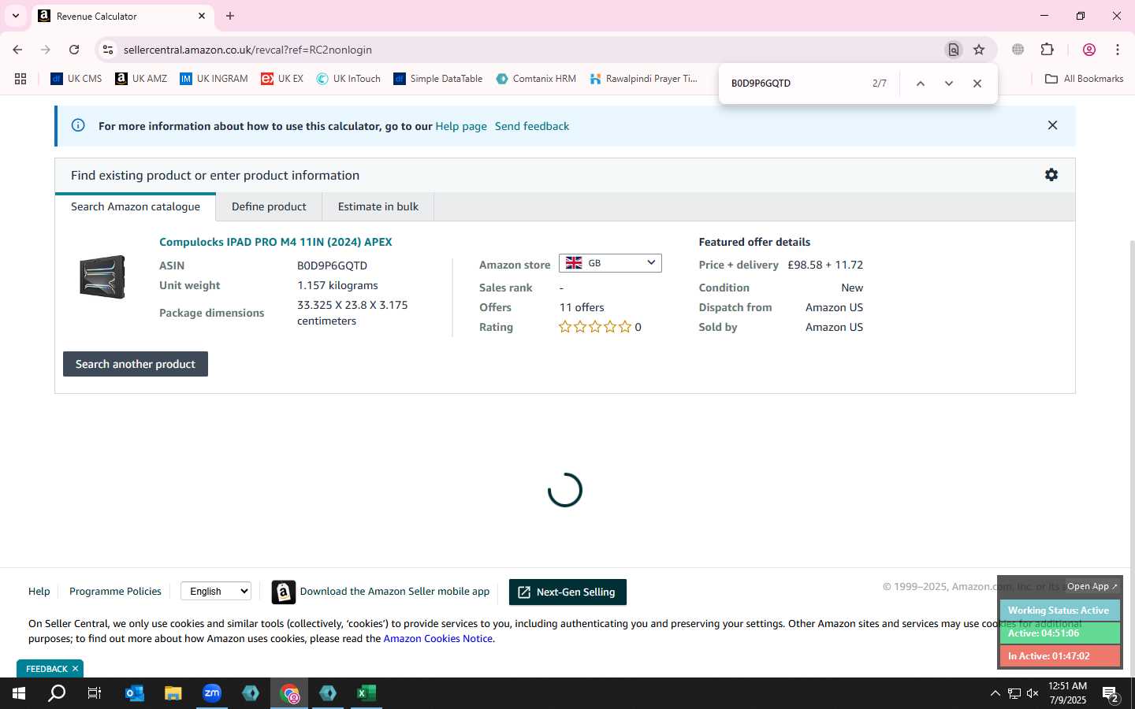
Task: Open Task View on the taskbar
Action: point(95,693)
